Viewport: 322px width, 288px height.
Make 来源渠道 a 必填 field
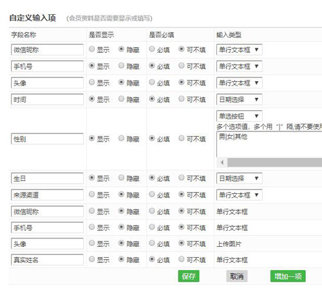(x=152, y=195)
